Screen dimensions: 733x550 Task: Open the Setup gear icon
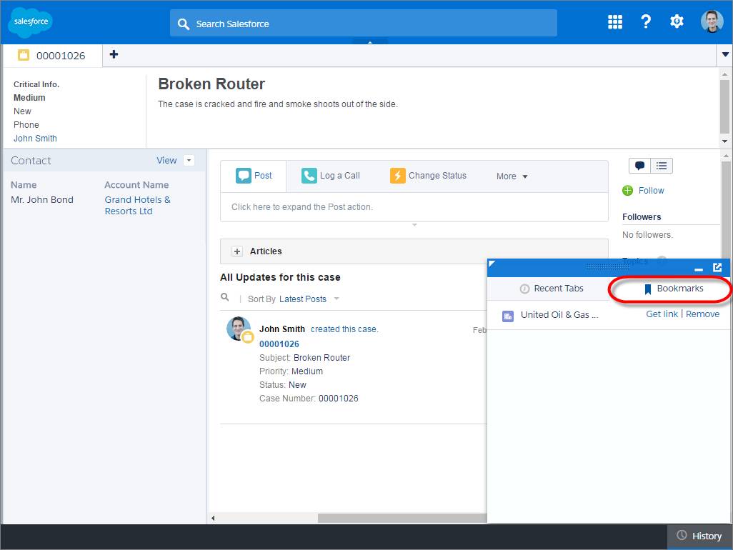(677, 21)
